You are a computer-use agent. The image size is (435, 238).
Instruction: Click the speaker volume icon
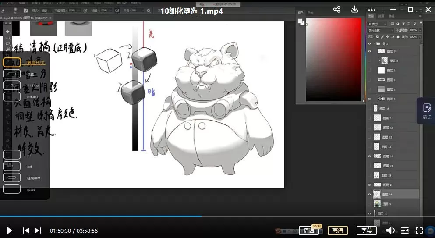(390, 231)
